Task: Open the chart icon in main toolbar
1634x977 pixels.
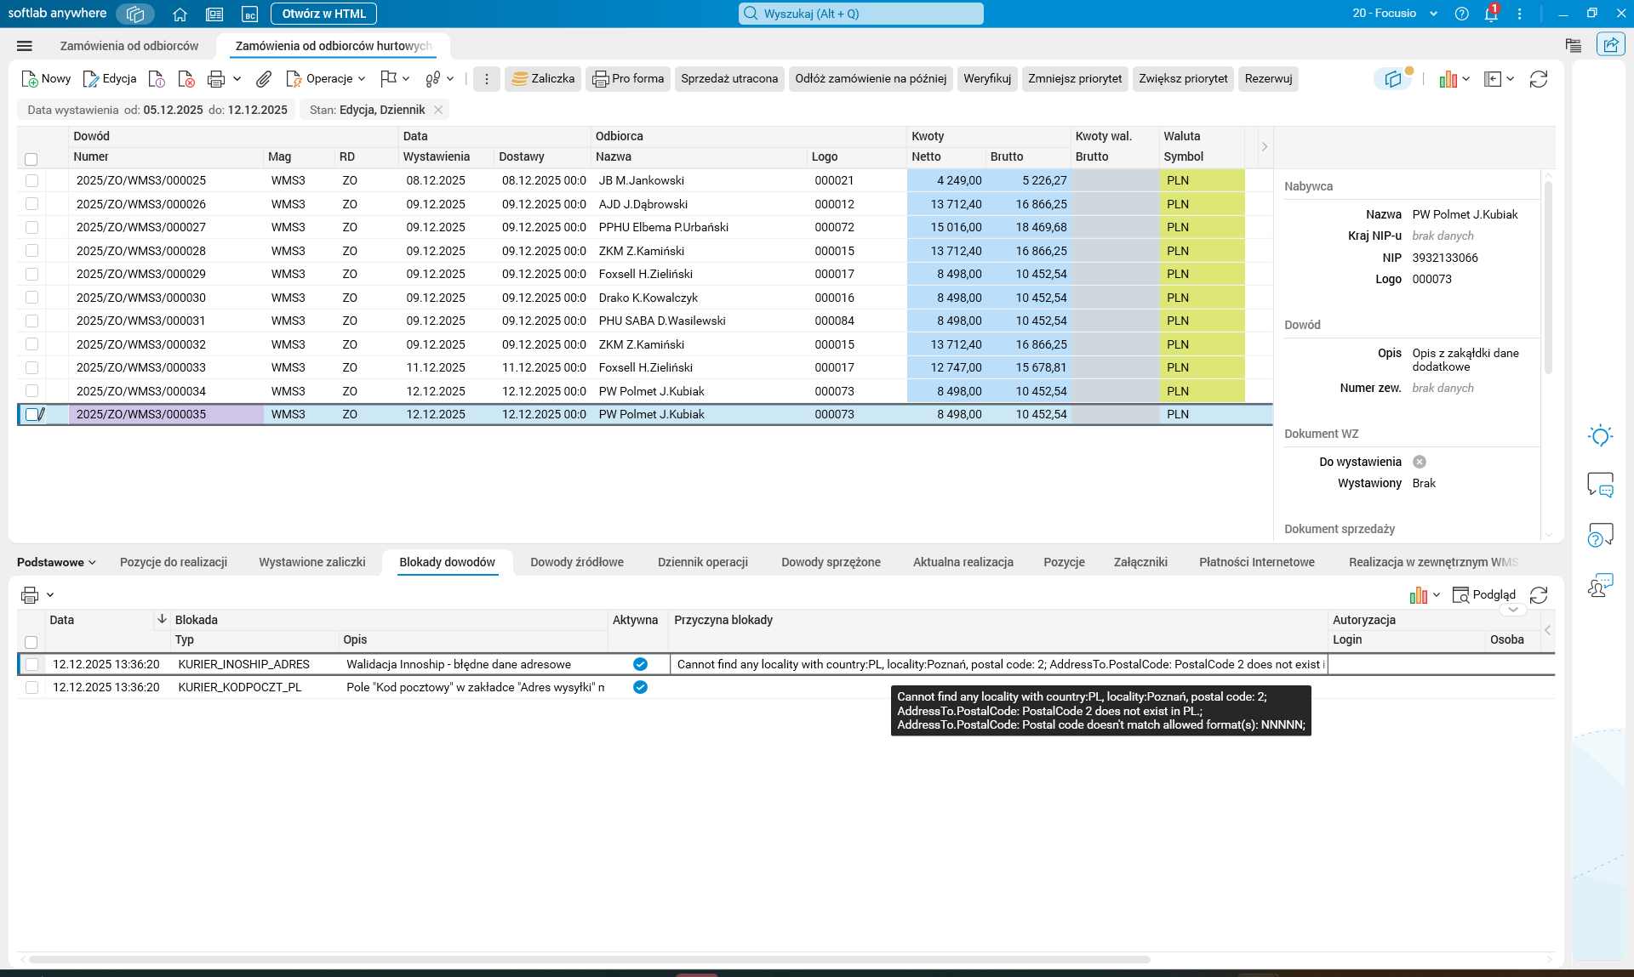Action: pos(1448,79)
